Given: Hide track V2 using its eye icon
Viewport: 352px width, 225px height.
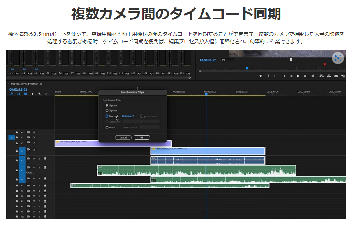Looking at the screenshot, I should tap(34, 143).
